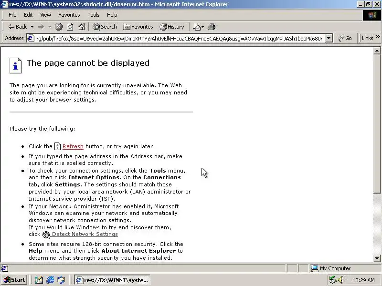The width and height of the screenshot is (382, 286).
Task: Click the info page icon beside heading
Action: coord(16,65)
